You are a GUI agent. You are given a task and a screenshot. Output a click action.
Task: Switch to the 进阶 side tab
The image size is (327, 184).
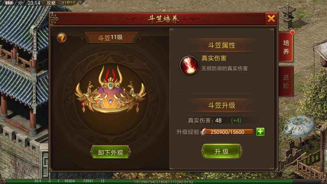pos(286,81)
